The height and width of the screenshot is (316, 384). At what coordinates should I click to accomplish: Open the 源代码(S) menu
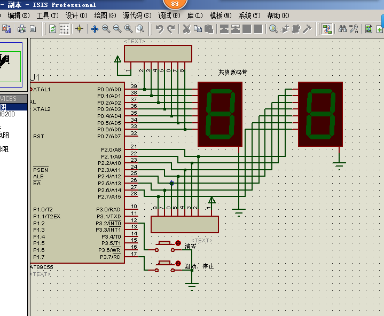[137, 15]
